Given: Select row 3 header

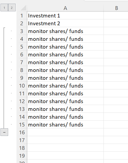Looking at the screenshot, I should 22,31.
